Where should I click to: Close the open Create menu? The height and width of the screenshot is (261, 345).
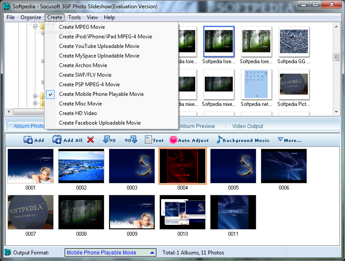[x=55, y=17]
